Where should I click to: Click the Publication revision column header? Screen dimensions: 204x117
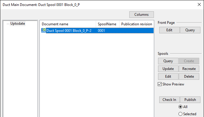click(x=137, y=24)
